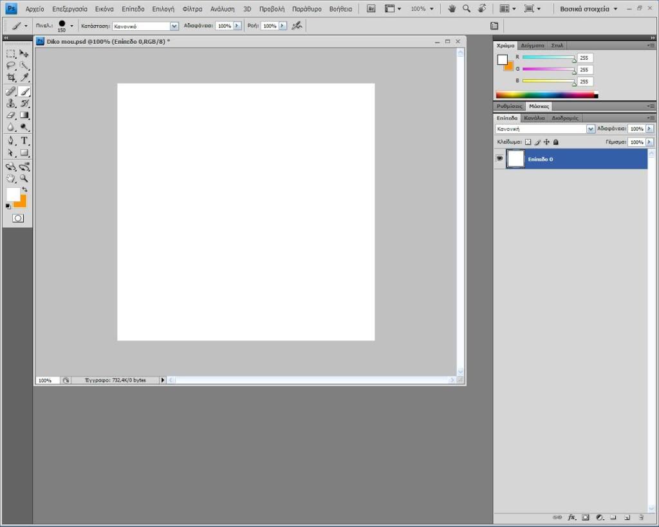
Task: Select the Eraser tool
Action: pos(11,115)
